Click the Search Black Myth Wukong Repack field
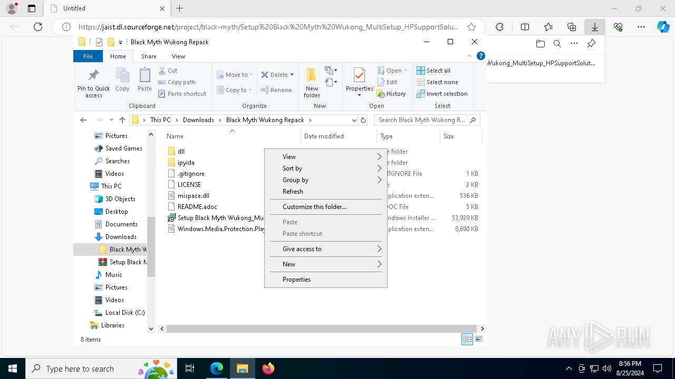 427,120
